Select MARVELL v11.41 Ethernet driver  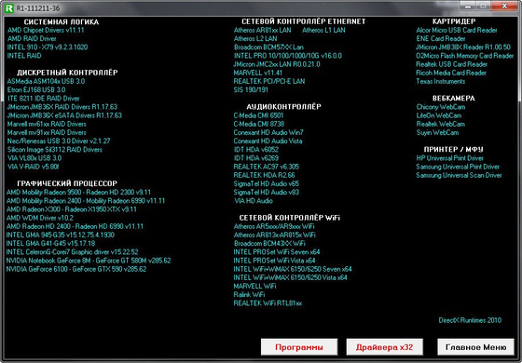(x=257, y=73)
